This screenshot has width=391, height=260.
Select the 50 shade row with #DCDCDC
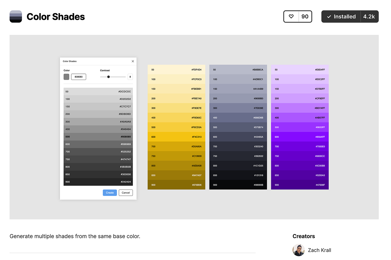(x=98, y=91)
